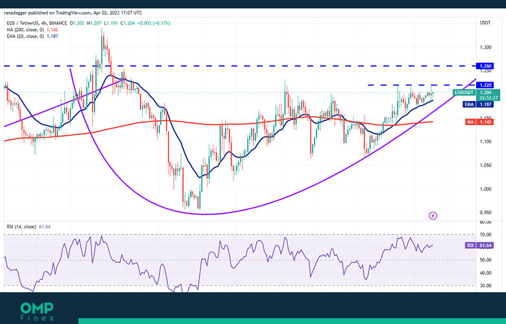Select the 1.260 price level label

click(485, 66)
